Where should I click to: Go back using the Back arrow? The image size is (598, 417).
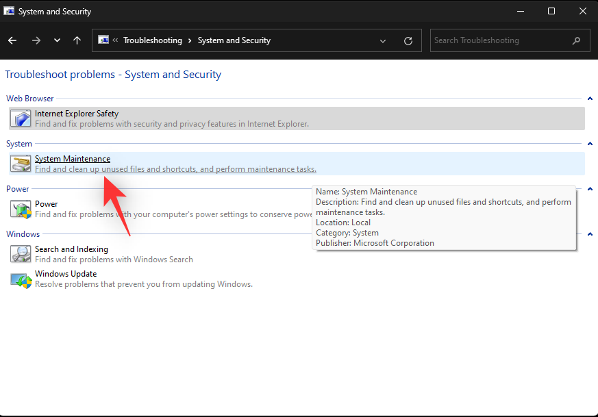coord(12,40)
